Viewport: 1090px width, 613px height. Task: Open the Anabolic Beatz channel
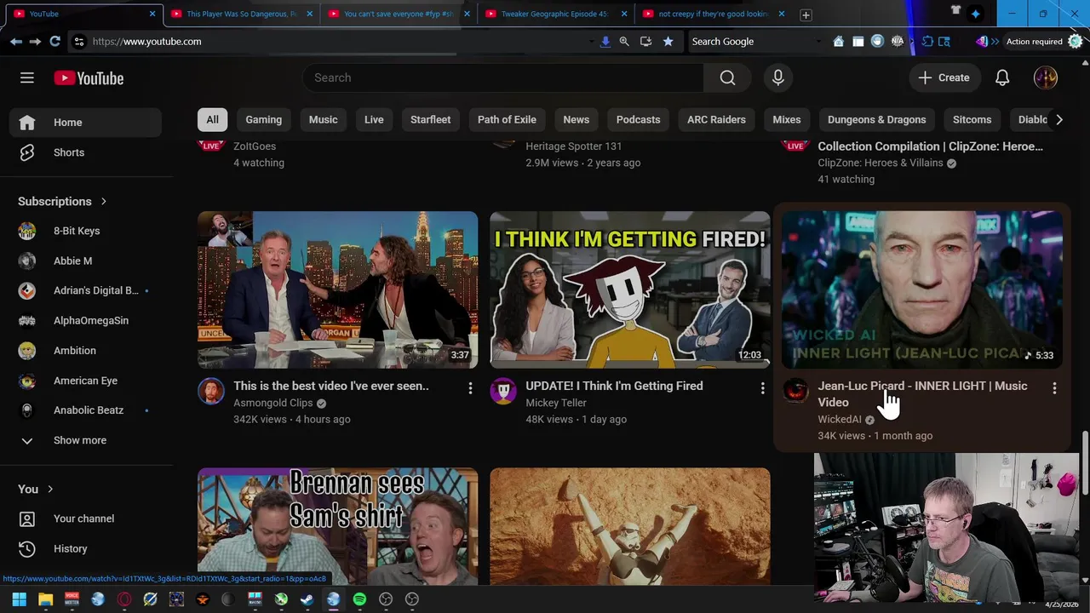(x=85, y=410)
